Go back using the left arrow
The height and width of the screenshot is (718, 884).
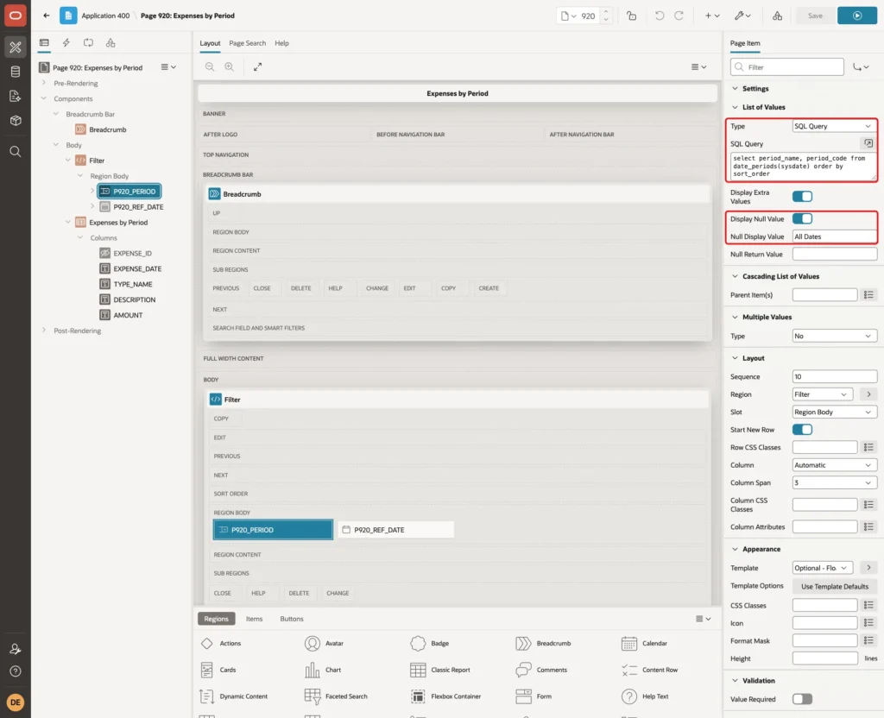(47, 16)
